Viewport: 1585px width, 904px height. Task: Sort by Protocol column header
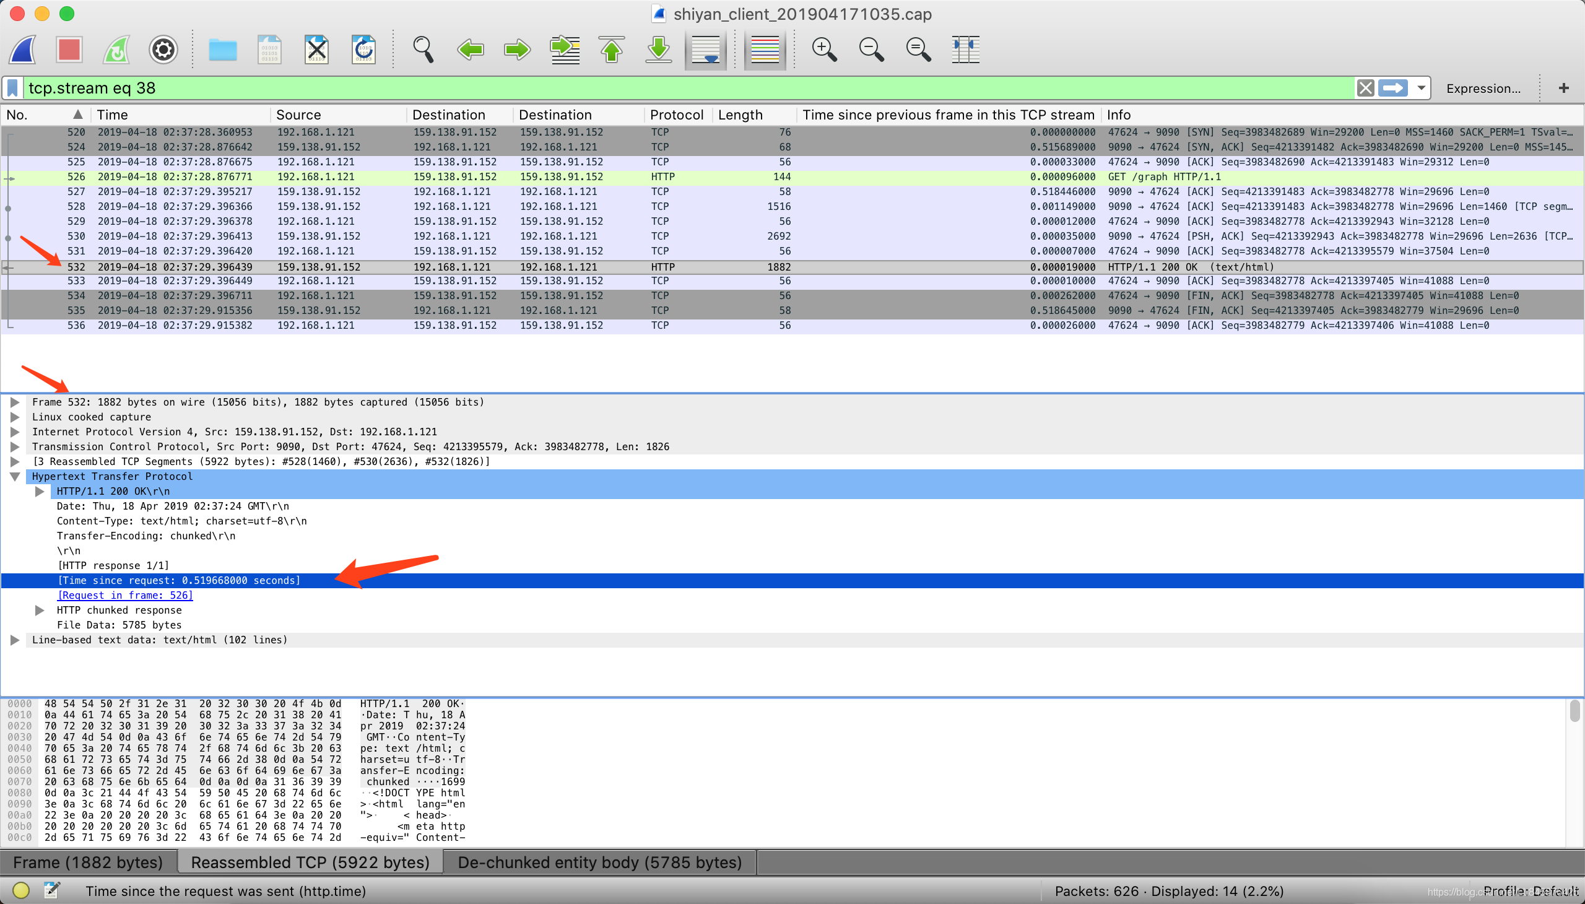tap(677, 115)
